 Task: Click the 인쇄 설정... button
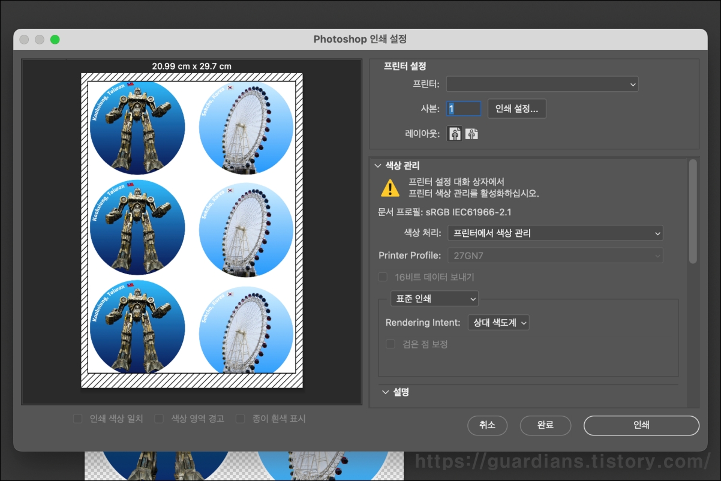(x=517, y=109)
